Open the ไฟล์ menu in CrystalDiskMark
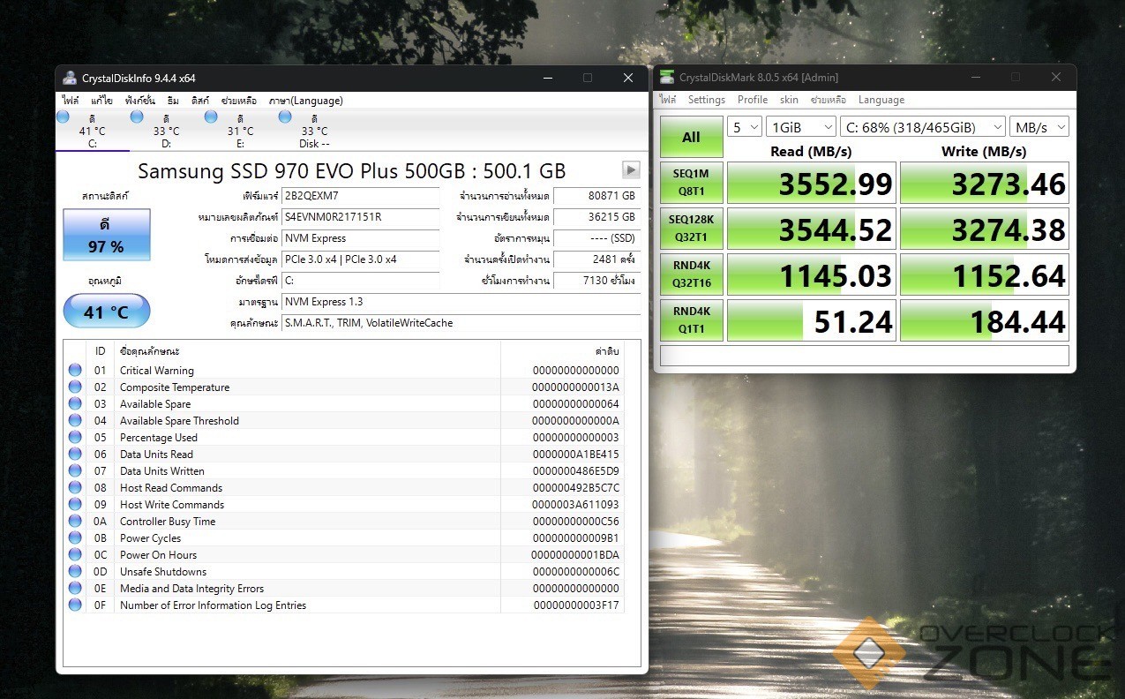This screenshot has height=699, width=1125. pos(668,100)
